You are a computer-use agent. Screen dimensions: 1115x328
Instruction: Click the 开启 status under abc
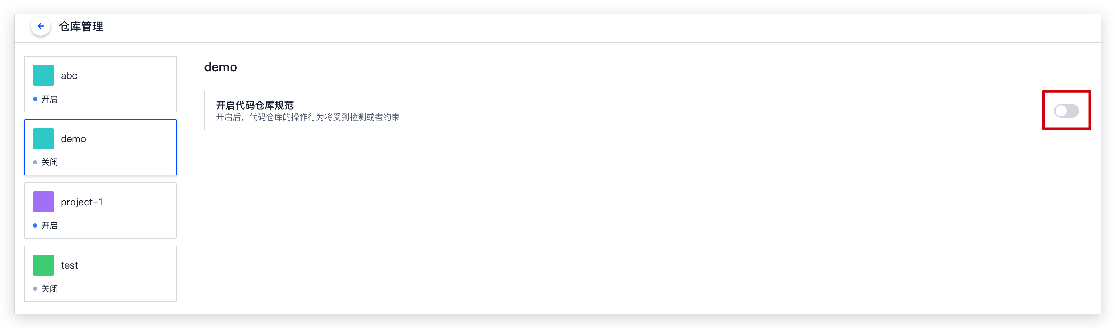(x=49, y=99)
